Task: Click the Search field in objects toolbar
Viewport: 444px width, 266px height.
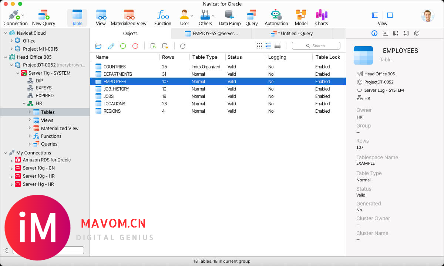Action: (x=316, y=46)
